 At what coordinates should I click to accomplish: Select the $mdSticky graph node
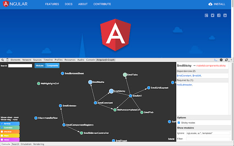tap(112, 91)
